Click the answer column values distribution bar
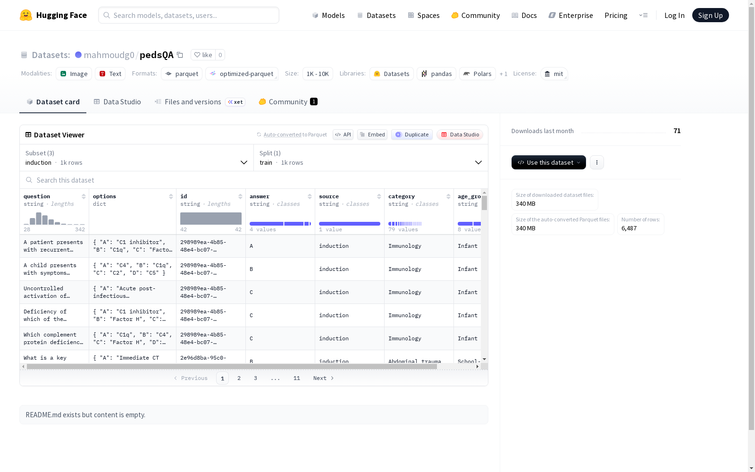The width and height of the screenshot is (755, 472). pyautogui.click(x=280, y=224)
